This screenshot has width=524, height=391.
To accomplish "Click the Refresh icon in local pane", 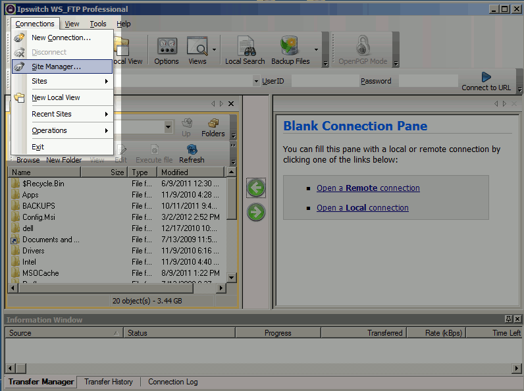I will (192, 150).
